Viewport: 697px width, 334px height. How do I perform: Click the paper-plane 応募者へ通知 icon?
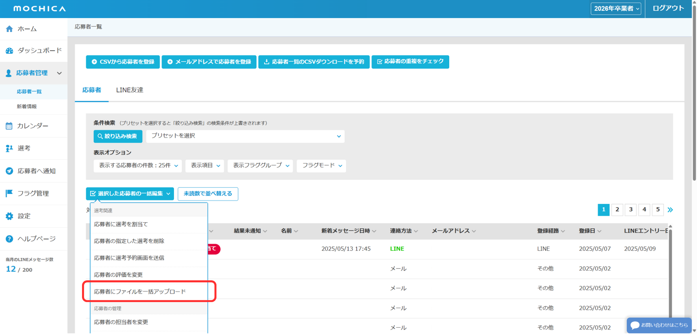pyautogui.click(x=9, y=171)
